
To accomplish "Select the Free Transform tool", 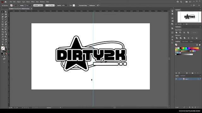I will pos(6,29).
